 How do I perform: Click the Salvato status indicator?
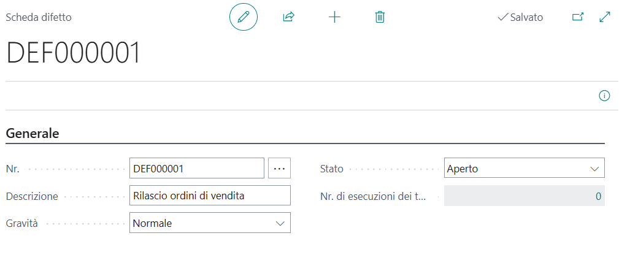coord(520,17)
